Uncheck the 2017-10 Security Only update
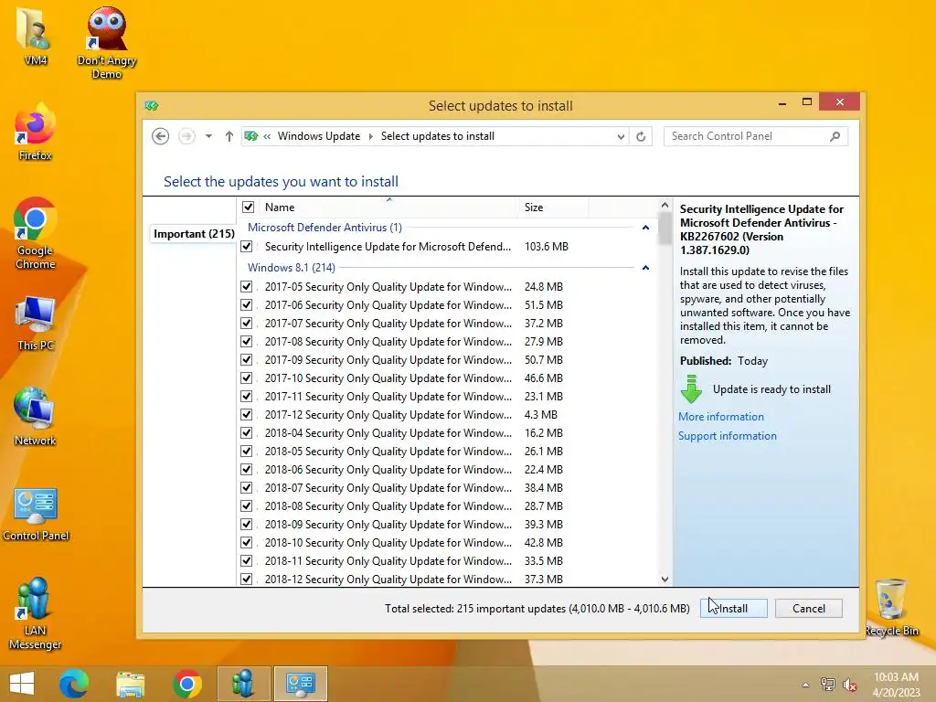936x702 pixels. 246,378
